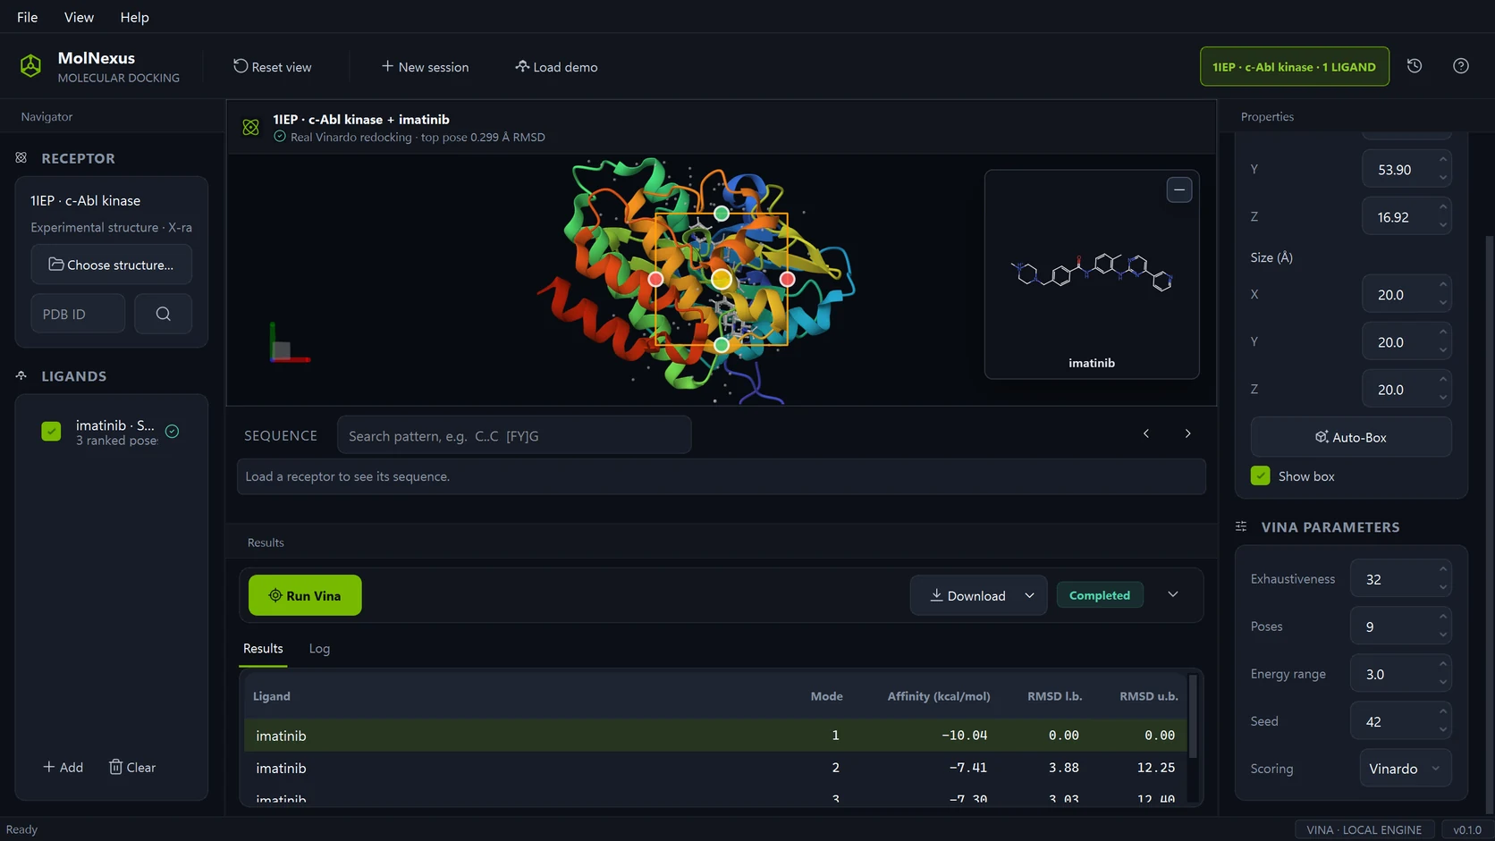This screenshot has height=841, width=1495.
Task: Go to previous sequence match arrow
Action: tap(1146, 433)
